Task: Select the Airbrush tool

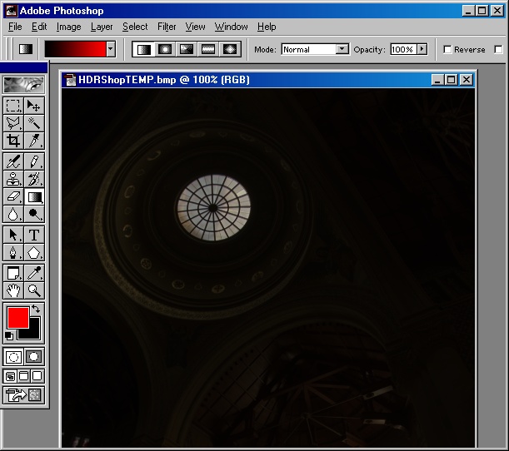Action: coord(13,161)
